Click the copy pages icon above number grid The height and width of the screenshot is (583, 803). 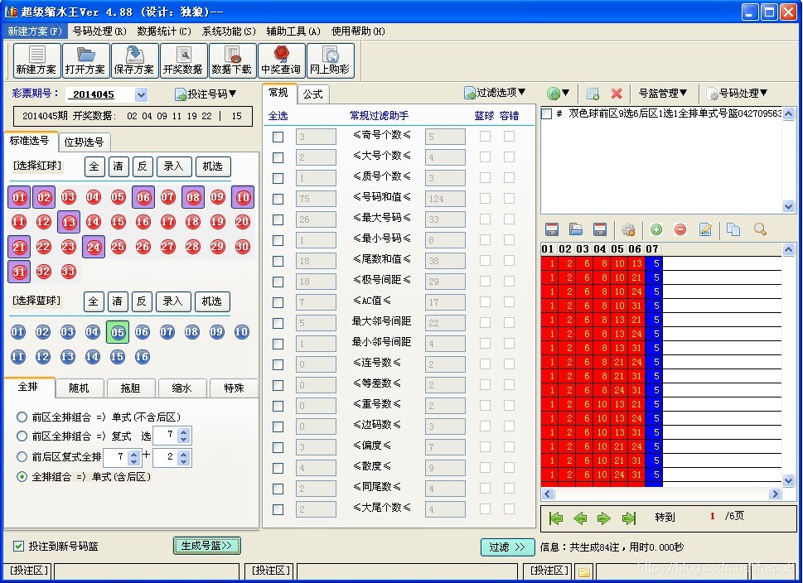tap(733, 229)
